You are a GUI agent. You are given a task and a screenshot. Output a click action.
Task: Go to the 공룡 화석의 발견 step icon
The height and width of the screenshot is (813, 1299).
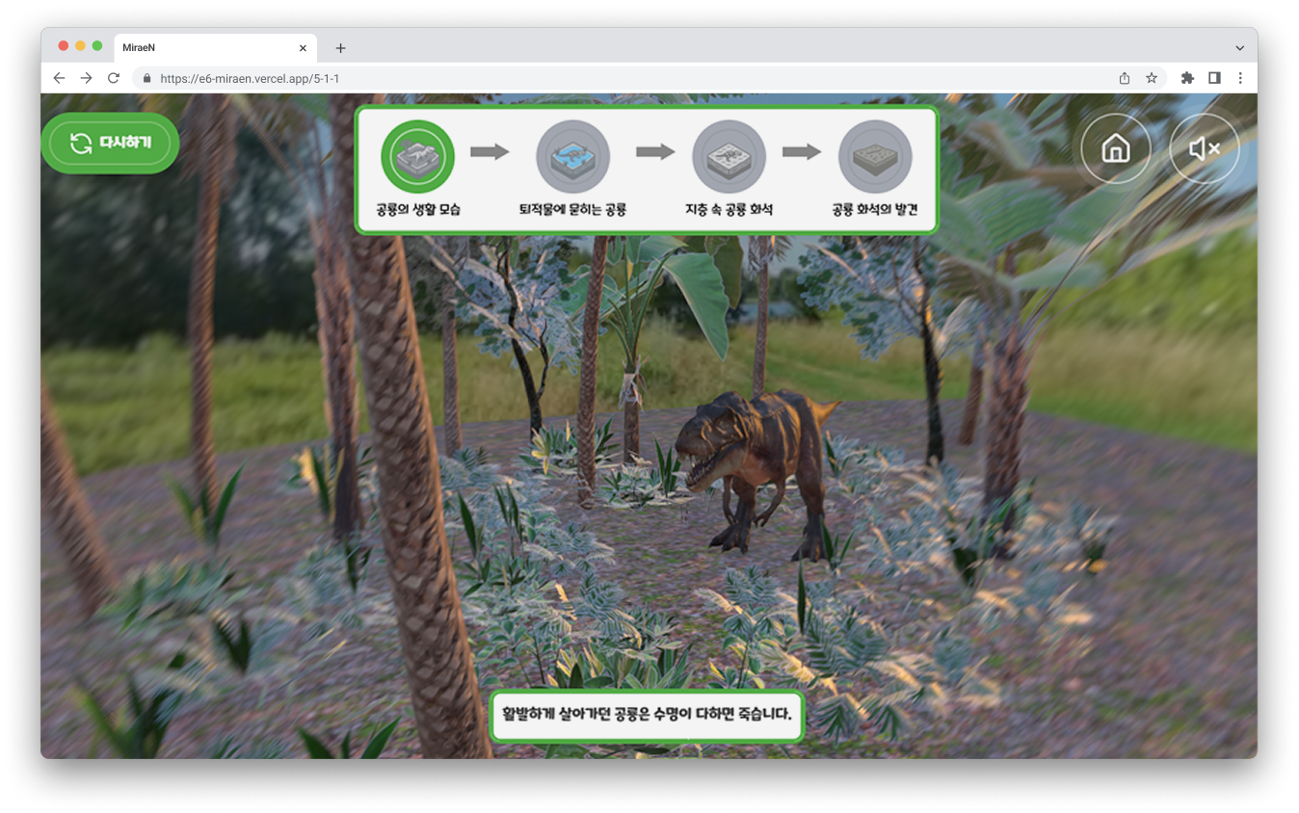pyautogui.click(x=875, y=157)
